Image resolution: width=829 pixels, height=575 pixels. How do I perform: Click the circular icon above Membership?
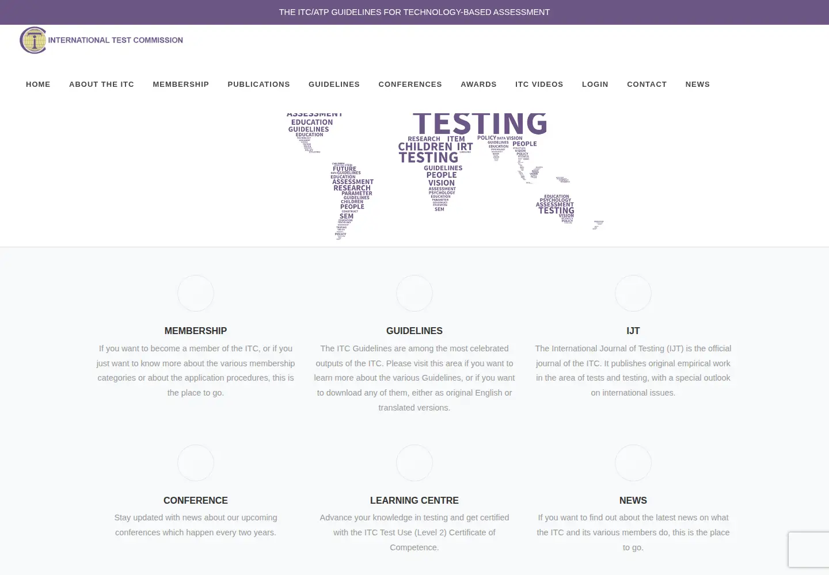pos(196,293)
